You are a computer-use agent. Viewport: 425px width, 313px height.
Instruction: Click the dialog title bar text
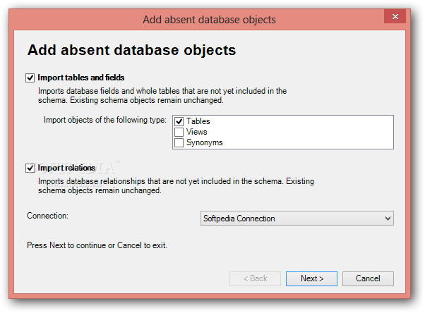tap(209, 20)
